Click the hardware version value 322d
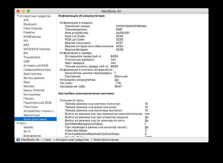Image resolution: width=223 pixels, height=163 pixels. point(119,46)
